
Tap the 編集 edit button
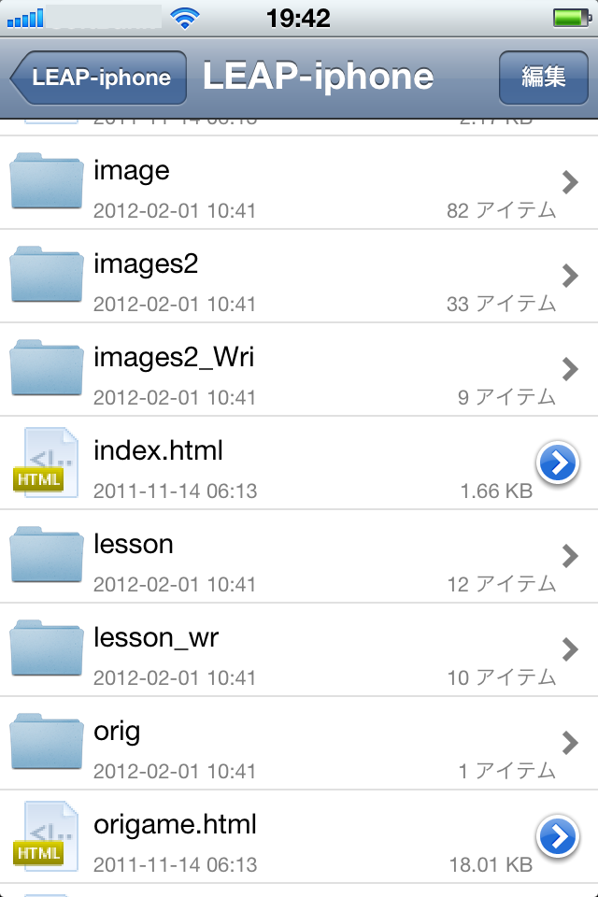click(x=544, y=78)
